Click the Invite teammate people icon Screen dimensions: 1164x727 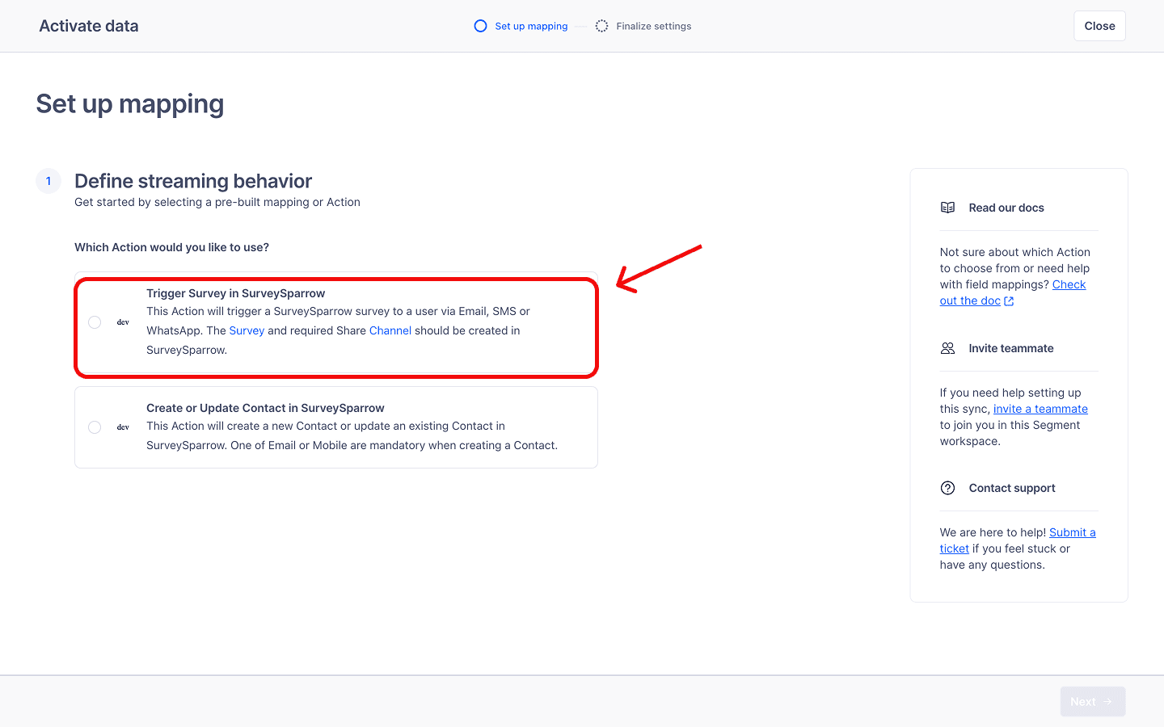[948, 348]
